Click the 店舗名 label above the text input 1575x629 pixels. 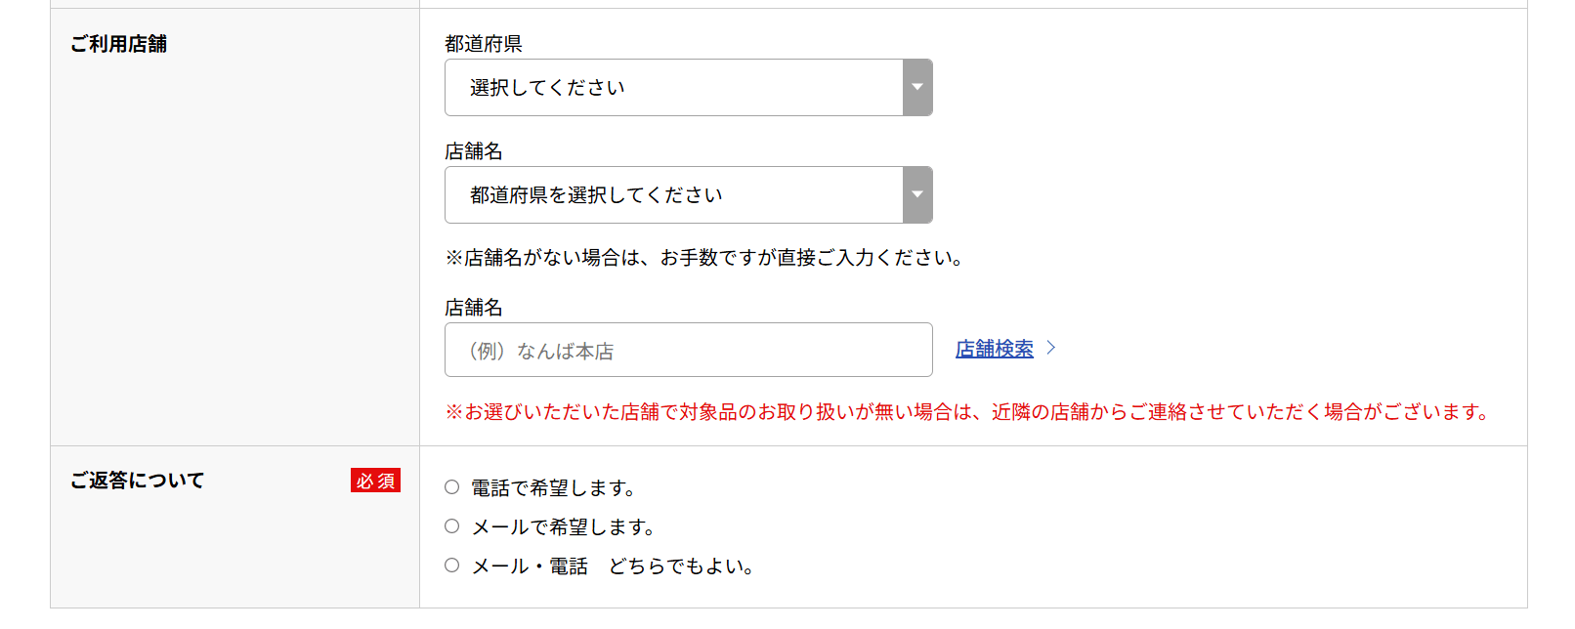pos(473,308)
